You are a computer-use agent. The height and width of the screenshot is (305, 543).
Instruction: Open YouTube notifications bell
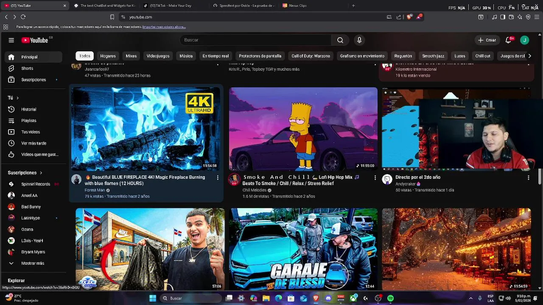(509, 40)
